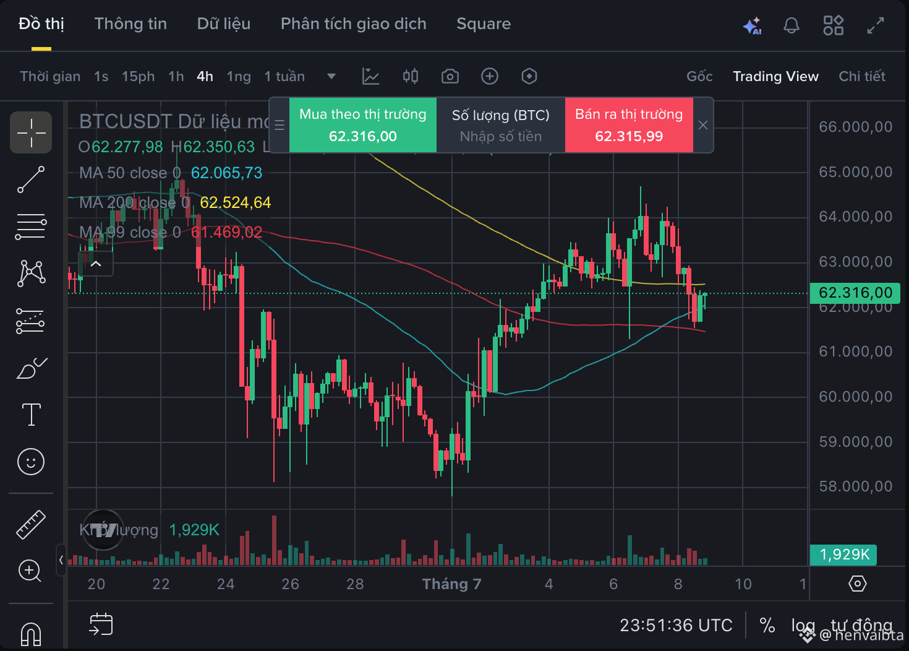Select the brush drawing tool

tap(31, 368)
